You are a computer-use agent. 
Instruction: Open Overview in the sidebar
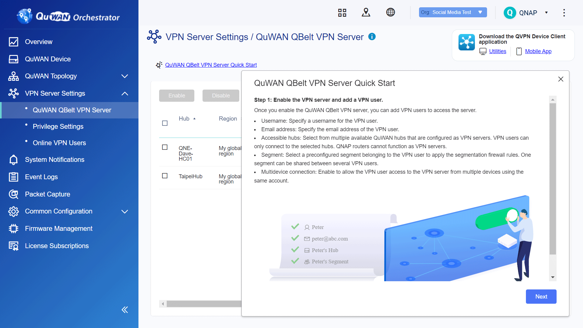click(39, 42)
